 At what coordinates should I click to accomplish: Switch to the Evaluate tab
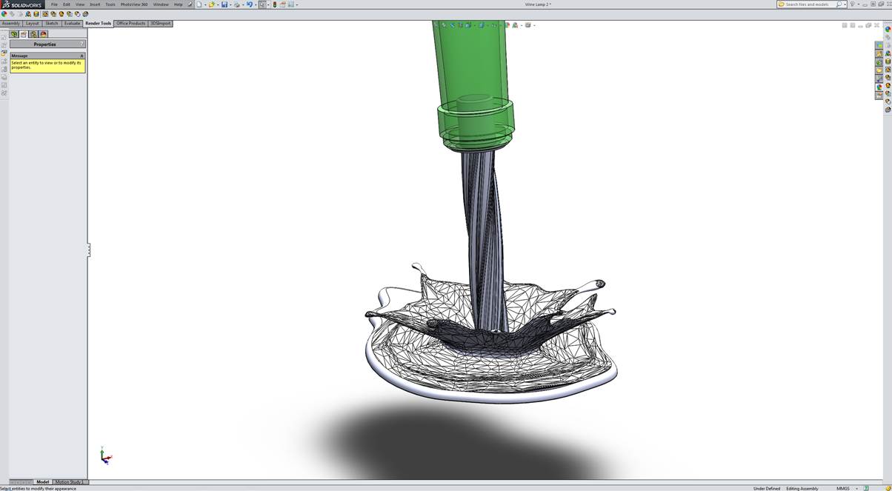click(72, 23)
